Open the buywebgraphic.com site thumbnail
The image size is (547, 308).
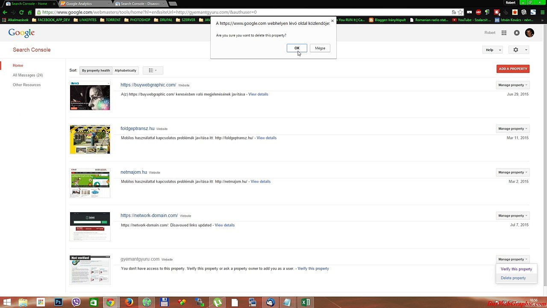90,96
